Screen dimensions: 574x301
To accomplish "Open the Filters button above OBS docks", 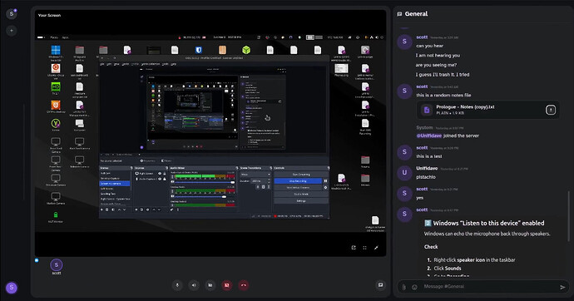I will pos(166,161).
